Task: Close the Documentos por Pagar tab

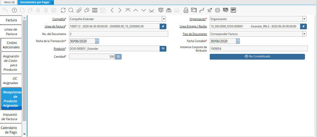Action: (x=52, y=3)
